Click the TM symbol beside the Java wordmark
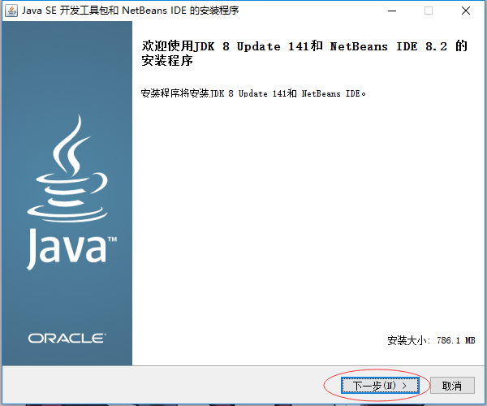This screenshot has height=406, width=487. click(112, 240)
